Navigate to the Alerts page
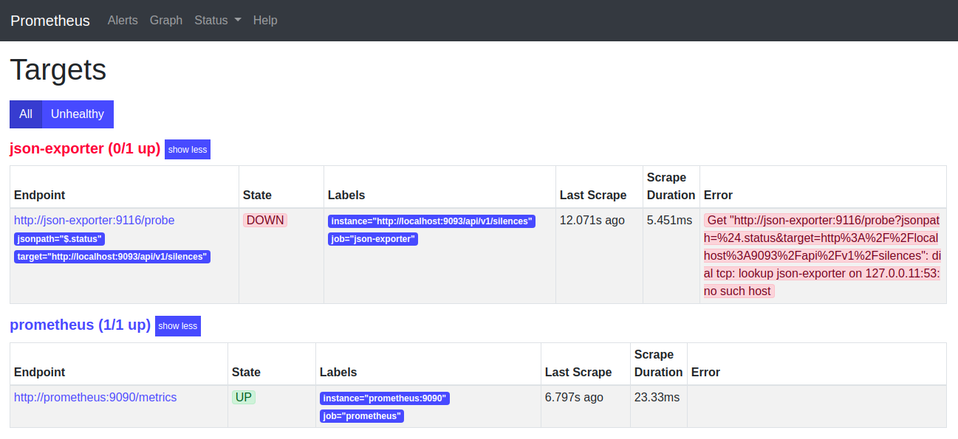 tap(123, 21)
